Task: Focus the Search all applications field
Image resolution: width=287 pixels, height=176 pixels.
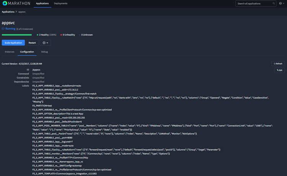Action: [254, 3]
